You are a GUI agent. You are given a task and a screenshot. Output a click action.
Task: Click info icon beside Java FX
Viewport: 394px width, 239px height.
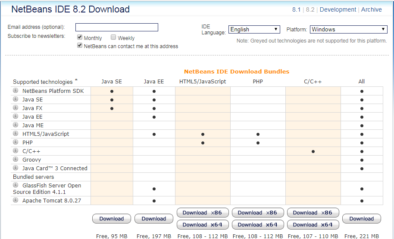[x=16, y=107]
